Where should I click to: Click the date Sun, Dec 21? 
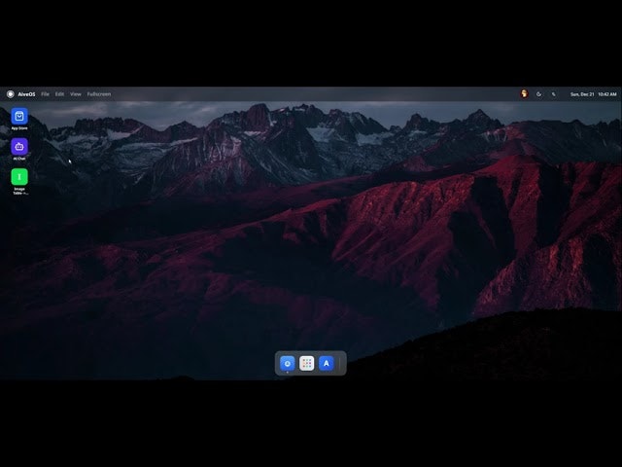click(582, 94)
